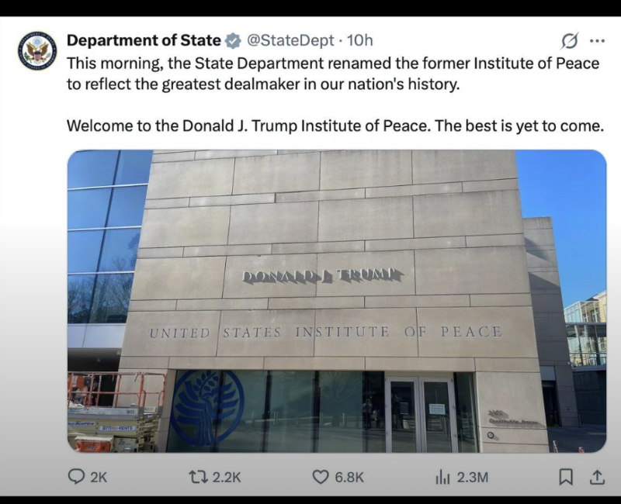Image resolution: width=621 pixels, height=504 pixels.
Task: Click the 10h post timestamp
Action: pyautogui.click(x=360, y=40)
